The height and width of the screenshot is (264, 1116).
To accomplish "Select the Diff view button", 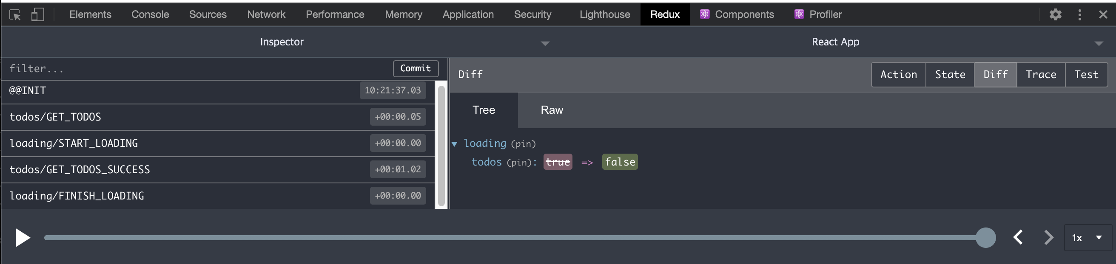I will point(996,75).
